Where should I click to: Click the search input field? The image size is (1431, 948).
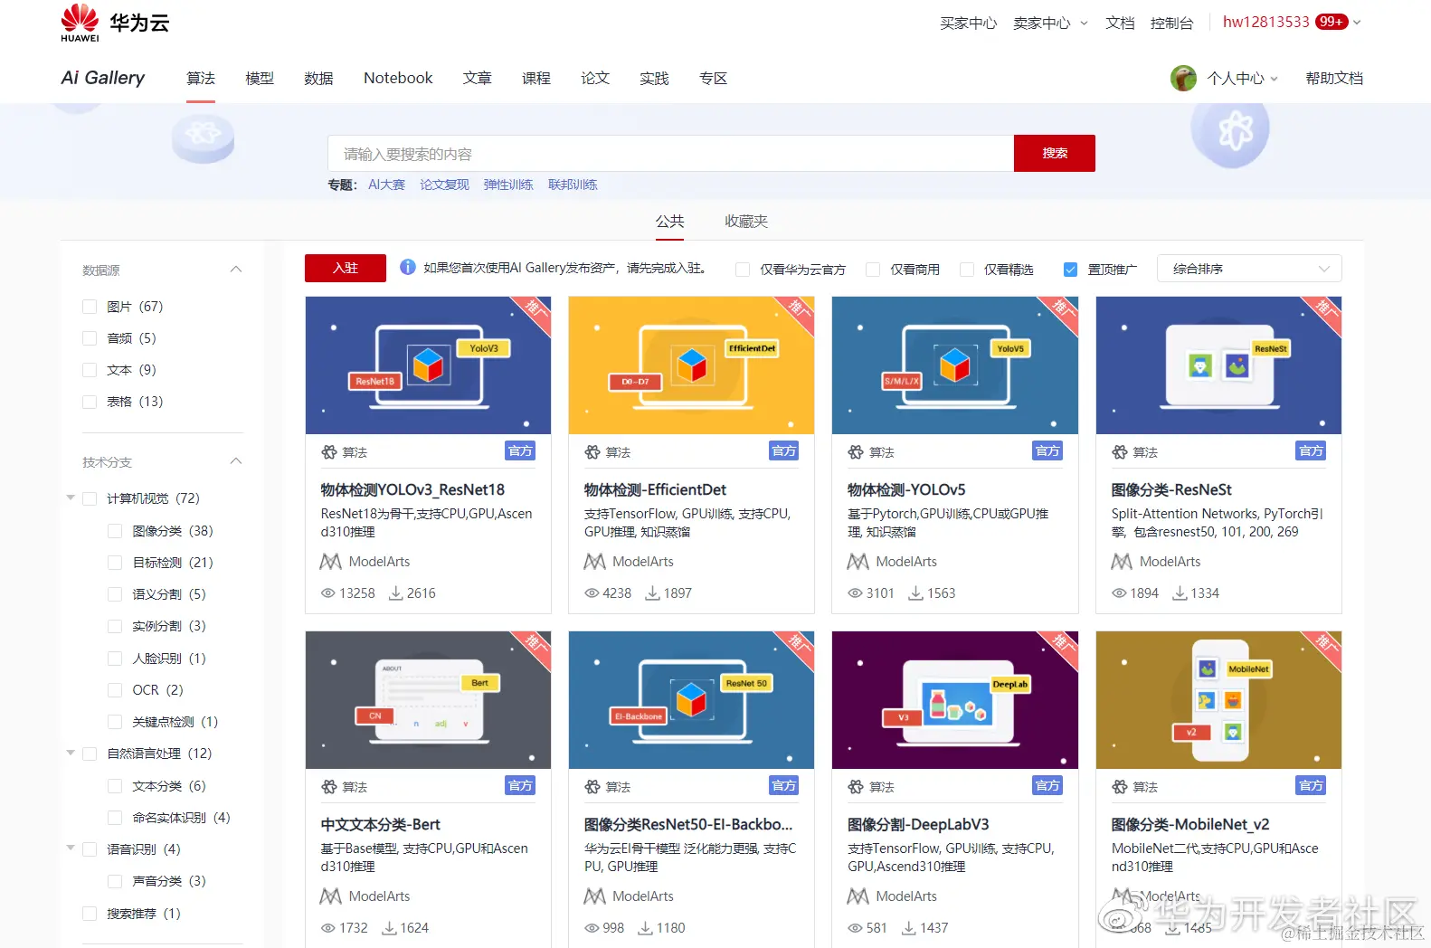[670, 154]
